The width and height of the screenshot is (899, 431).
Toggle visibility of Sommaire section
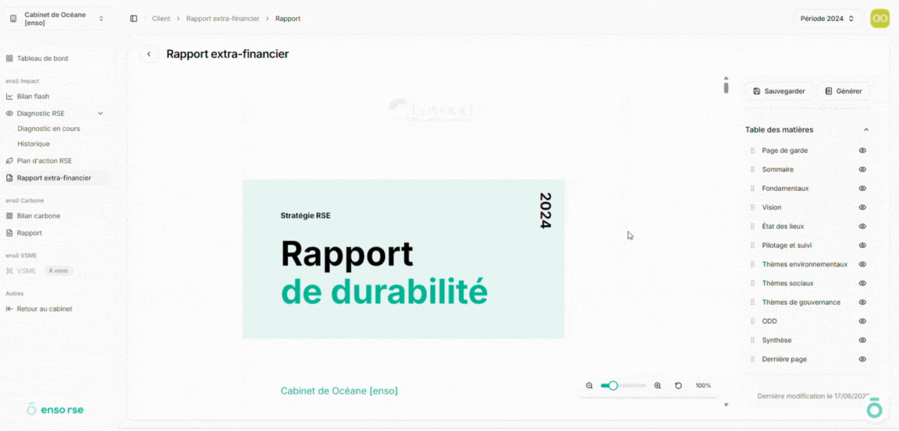pos(862,169)
